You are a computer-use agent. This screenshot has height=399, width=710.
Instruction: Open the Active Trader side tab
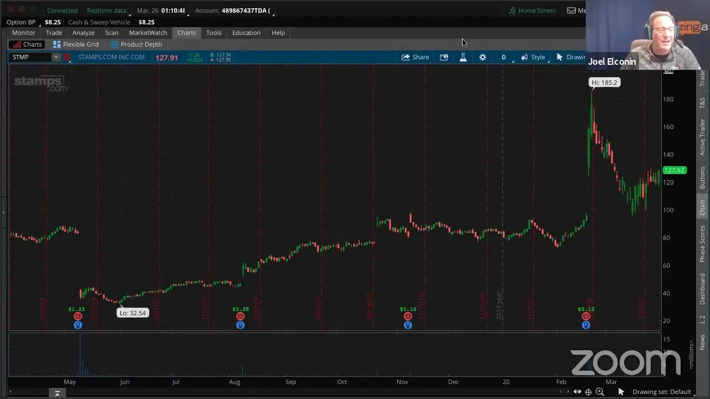(702, 136)
